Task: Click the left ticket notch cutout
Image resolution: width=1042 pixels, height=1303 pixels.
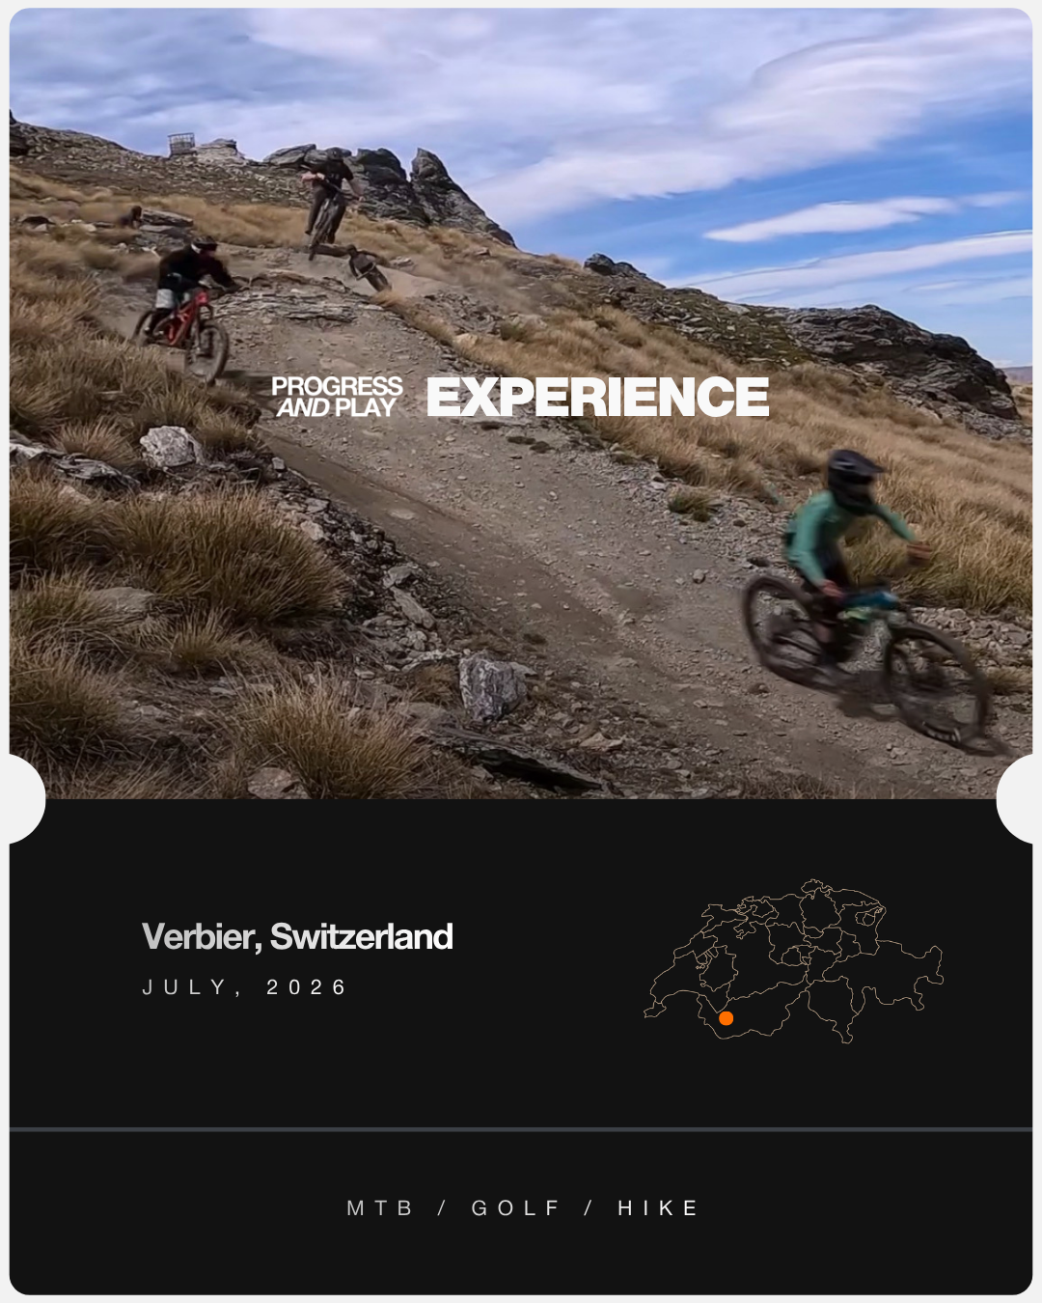Action: pos(26,800)
